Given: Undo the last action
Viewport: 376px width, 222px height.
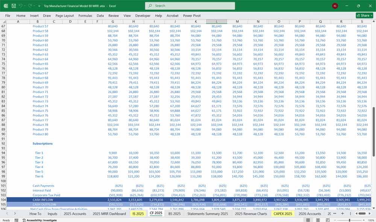Looking at the screenshot, I should [x=21, y=6].
